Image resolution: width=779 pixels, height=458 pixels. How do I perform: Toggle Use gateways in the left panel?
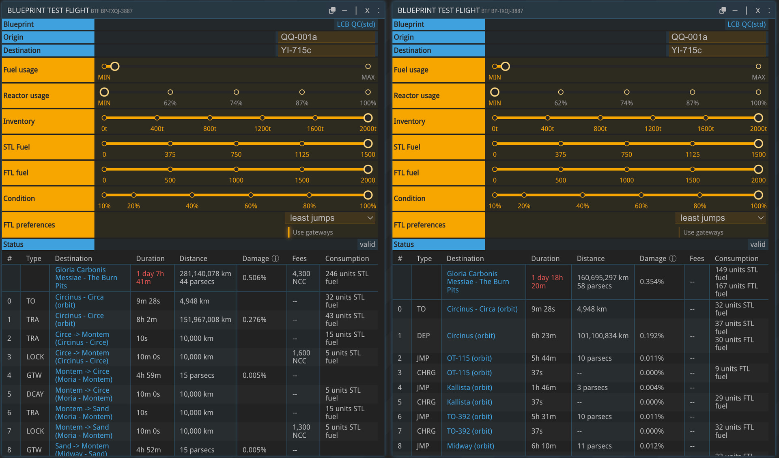[313, 232]
